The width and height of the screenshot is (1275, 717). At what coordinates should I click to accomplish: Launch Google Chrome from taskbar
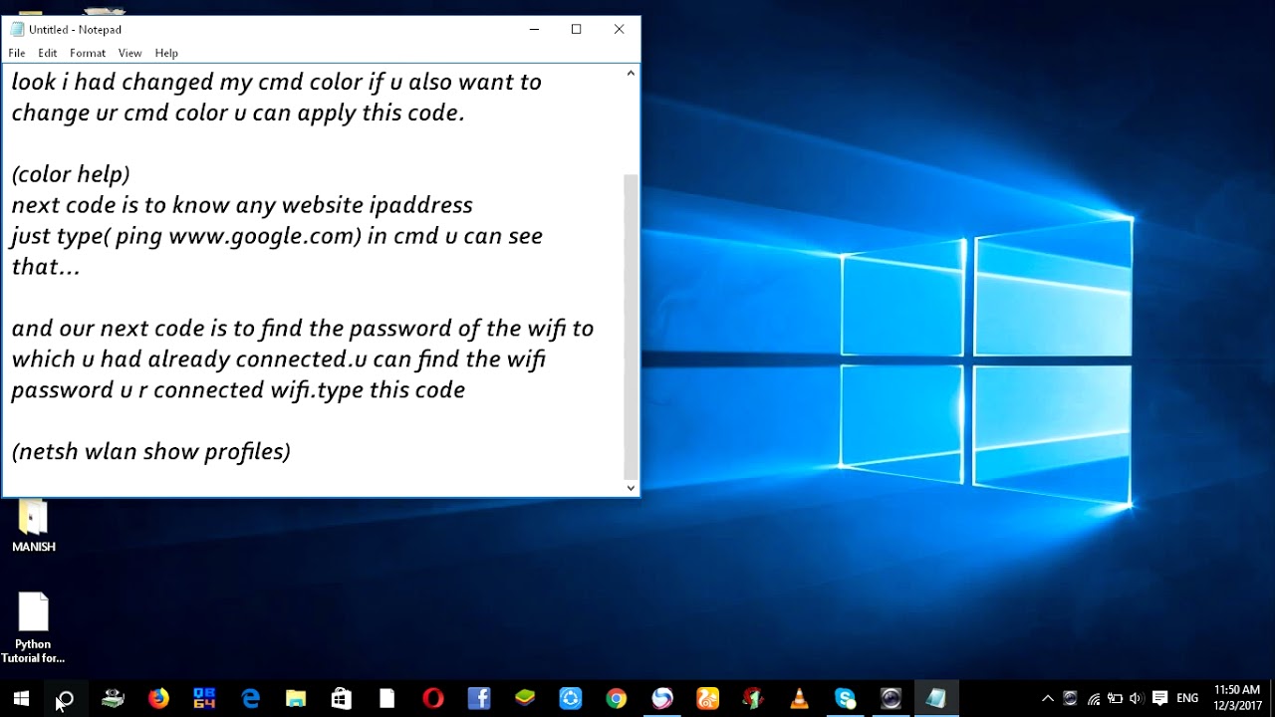617,698
